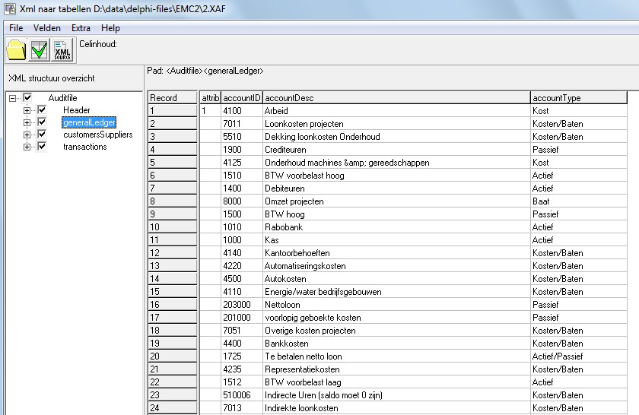Open the Extra menu
639x415 pixels.
click(x=81, y=28)
